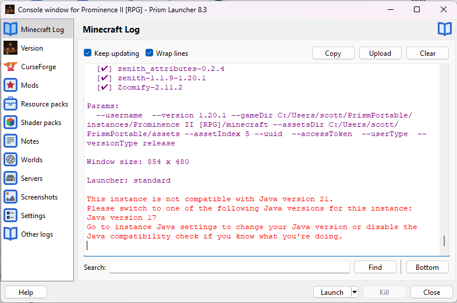Click the 'Java version 17' log line
Screen dimensions: 457x303
tap(122, 218)
